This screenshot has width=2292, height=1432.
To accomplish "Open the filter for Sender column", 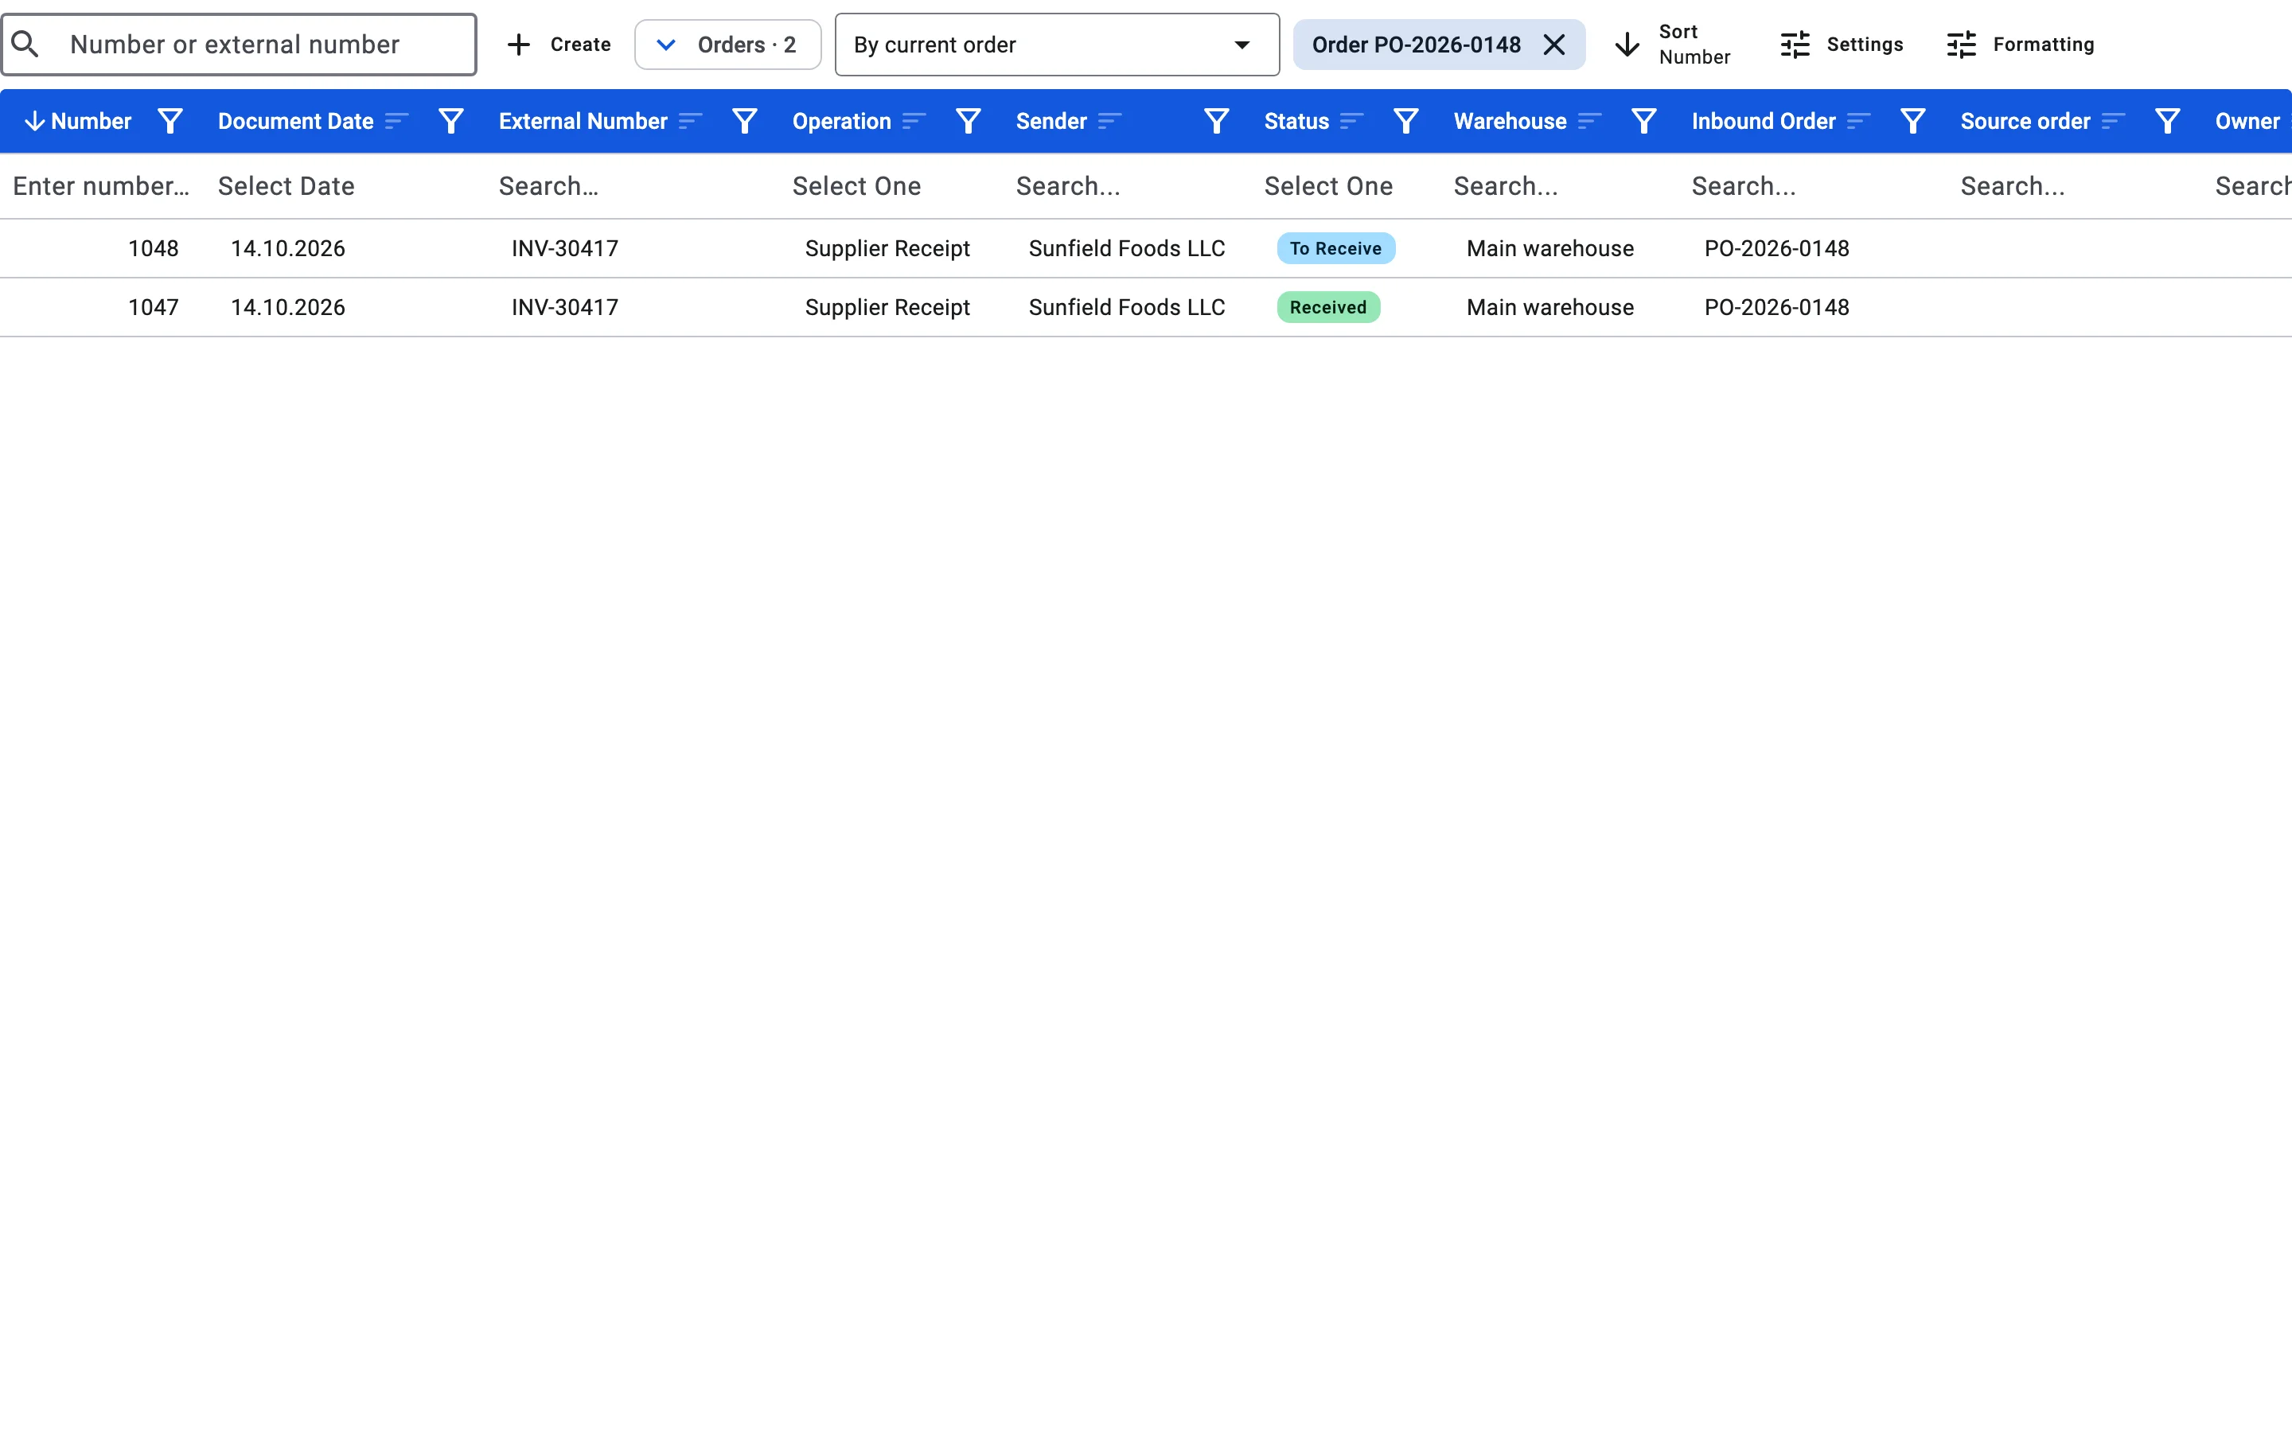I will click(x=1216, y=121).
